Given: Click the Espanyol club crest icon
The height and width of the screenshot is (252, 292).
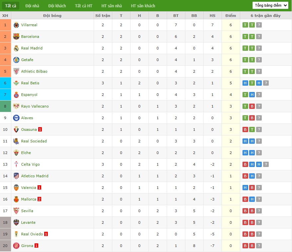Looking at the screenshot, I should pos(16,95).
